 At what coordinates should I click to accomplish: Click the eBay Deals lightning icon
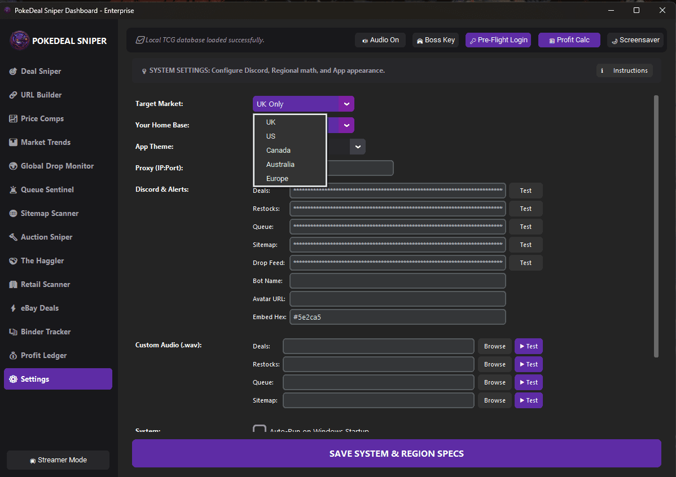point(14,308)
